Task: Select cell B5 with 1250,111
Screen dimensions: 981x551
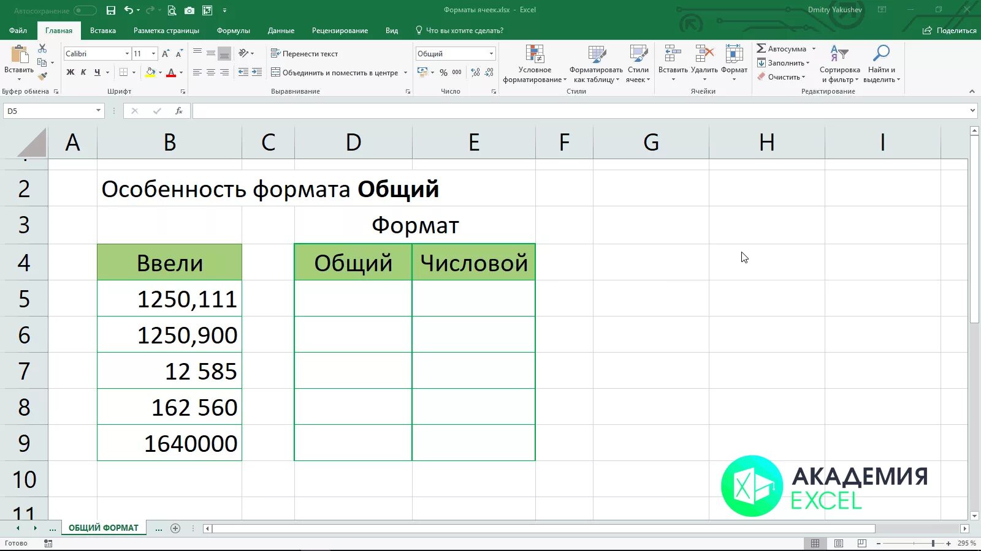Action: [169, 299]
